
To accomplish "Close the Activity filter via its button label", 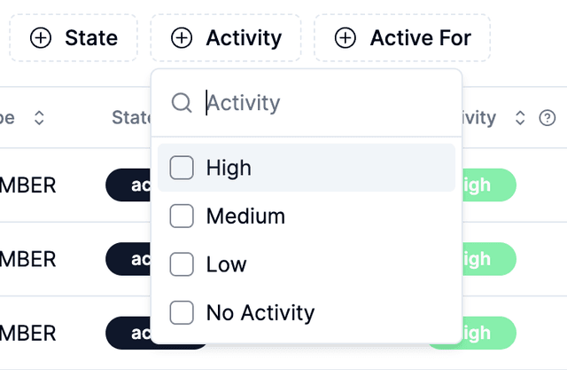I will click(243, 38).
